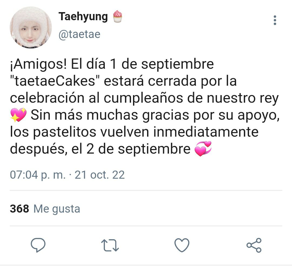Image resolution: width=292 pixels, height=270 pixels.
Task: Click the Taehyung display name
Action: pyautogui.click(x=83, y=17)
